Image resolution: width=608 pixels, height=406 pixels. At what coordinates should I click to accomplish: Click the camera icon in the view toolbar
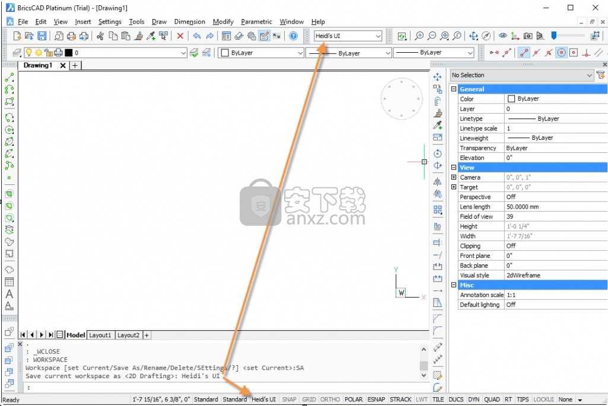pyautogui.click(x=528, y=36)
